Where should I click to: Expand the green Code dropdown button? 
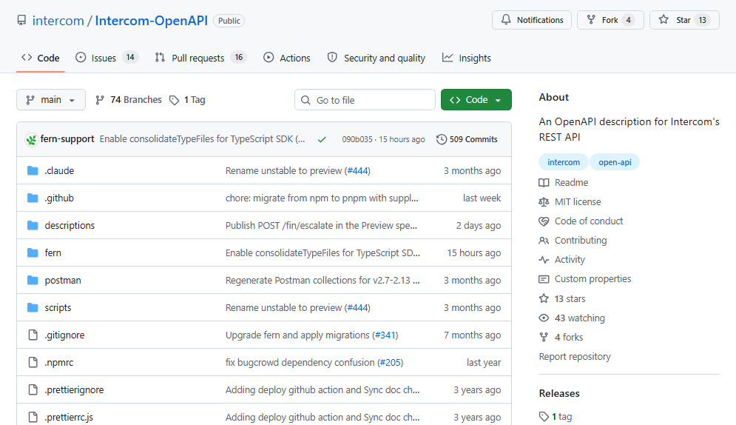click(476, 99)
